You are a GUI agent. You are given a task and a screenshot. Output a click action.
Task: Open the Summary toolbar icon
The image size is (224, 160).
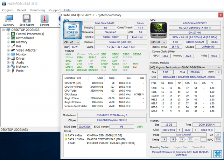[x=9, y=18]
